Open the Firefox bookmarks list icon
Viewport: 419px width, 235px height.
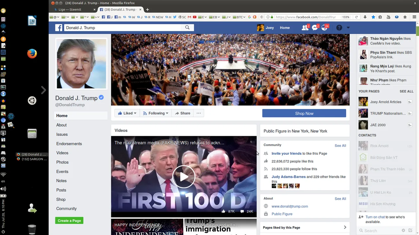click(x=381, y=17)
